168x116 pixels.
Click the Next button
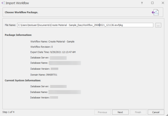point(120,112)
